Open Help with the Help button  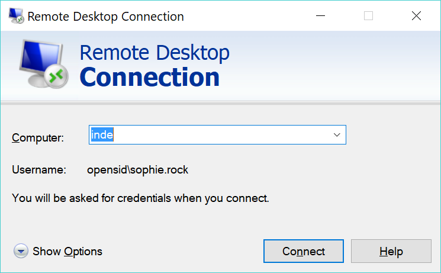391,251
